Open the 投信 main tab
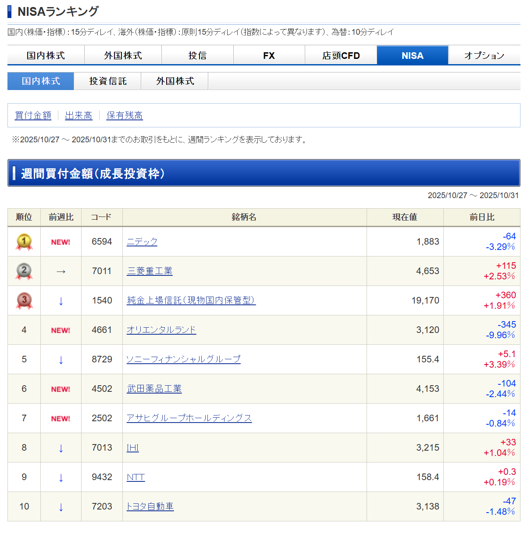Image resolution: width=524 pixels, height=535 pixels. tap(197, 55)
